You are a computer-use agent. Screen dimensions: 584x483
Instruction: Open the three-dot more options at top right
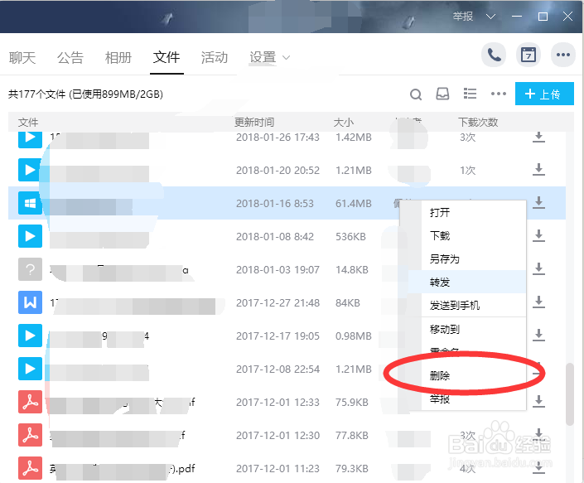pos(562,56)
